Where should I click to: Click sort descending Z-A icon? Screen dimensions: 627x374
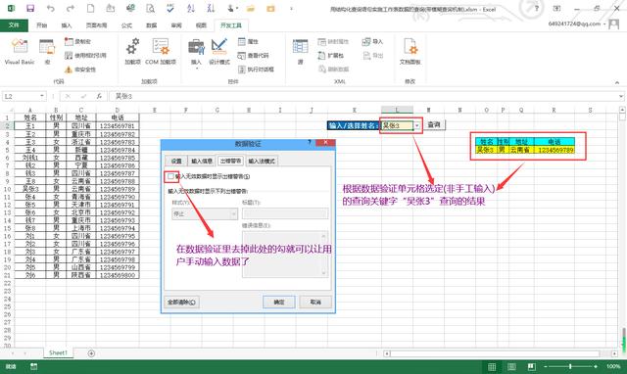(211, 9)
